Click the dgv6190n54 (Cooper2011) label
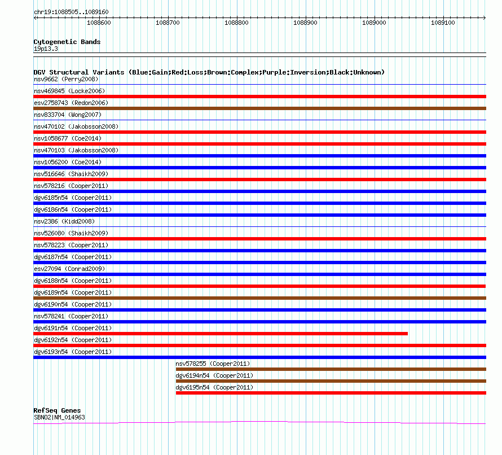 click(x=73, y=304)
